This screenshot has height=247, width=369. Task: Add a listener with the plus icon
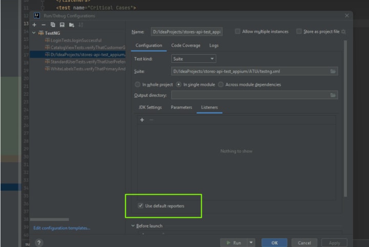pos(142,120)
